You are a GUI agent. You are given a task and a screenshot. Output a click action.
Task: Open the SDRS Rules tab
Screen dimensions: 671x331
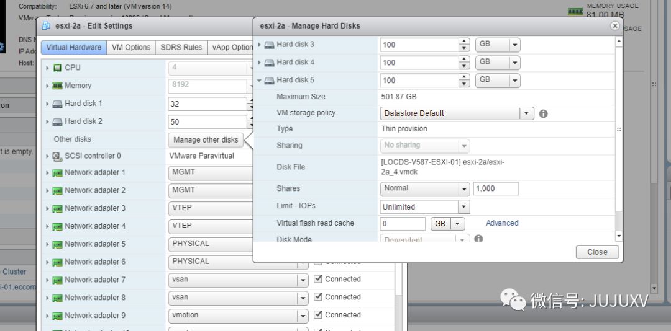click(181, 47)
